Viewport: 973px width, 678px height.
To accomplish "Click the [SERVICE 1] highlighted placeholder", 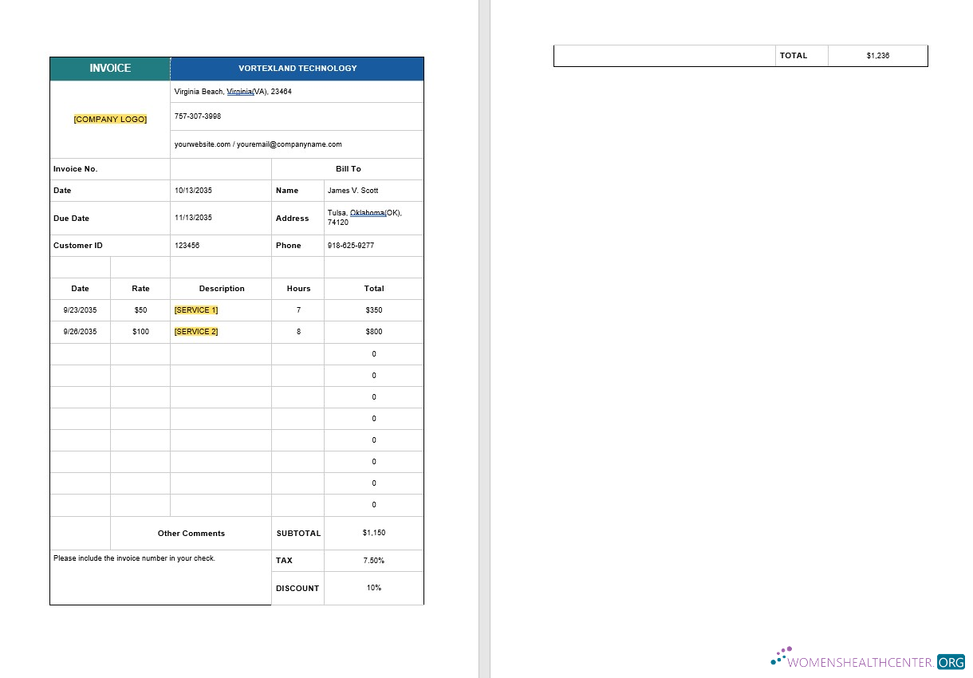I will point(195,309).
